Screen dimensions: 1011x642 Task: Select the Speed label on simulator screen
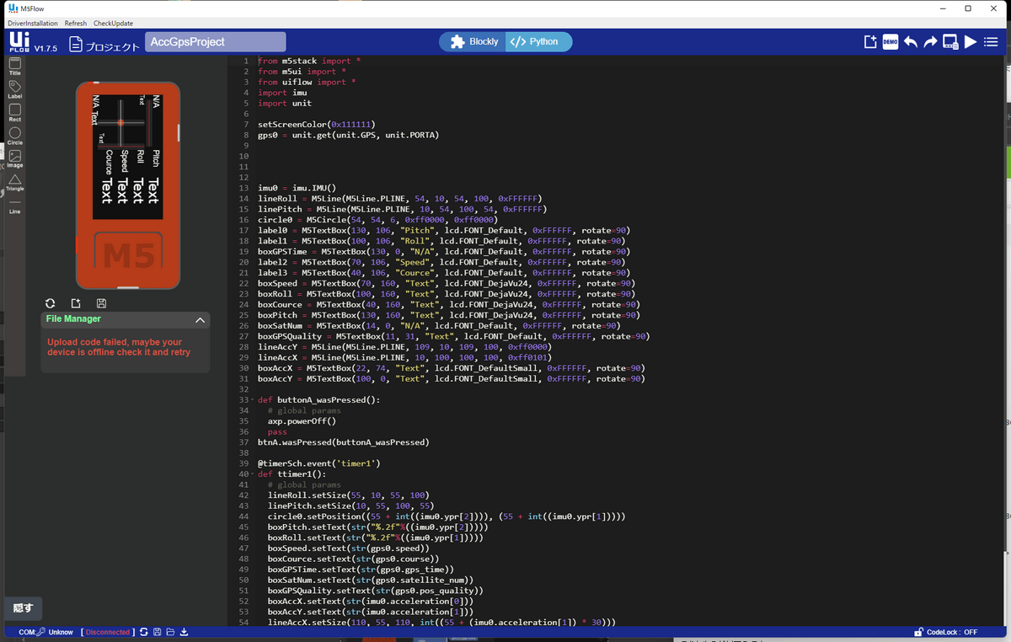click(124, 161)
